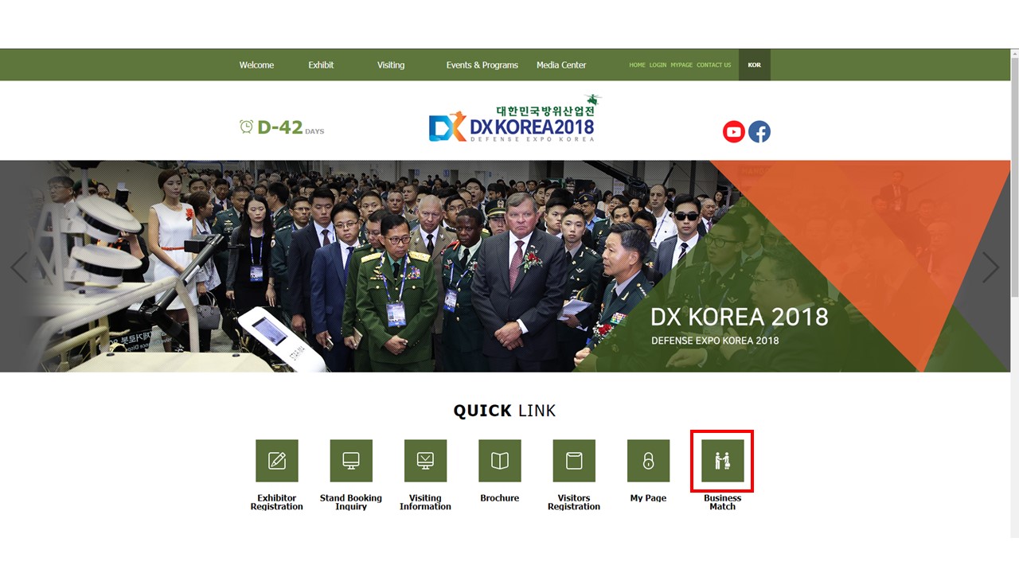1019x573 pixels.
Task: Open the Business Match handshake icon
Action: pyautogui.click(x=723, y=461)
